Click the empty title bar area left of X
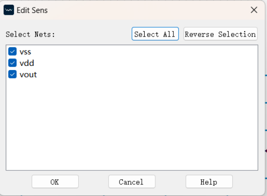Viewport: 267px width, 196px height. (148, 10)
